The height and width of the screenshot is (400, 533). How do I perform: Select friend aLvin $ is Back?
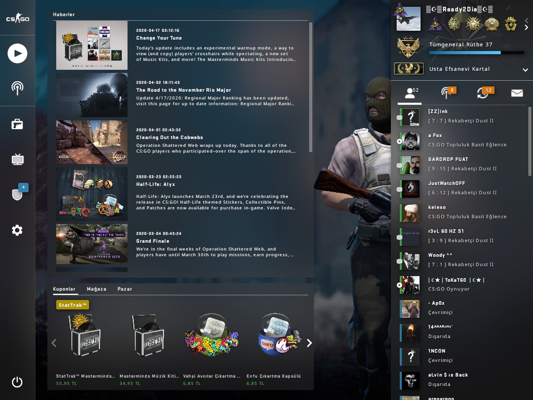click(462, 380)
